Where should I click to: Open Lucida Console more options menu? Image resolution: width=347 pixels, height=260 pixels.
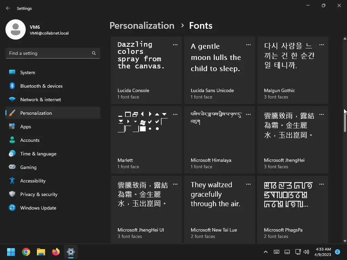coord(175,45)
